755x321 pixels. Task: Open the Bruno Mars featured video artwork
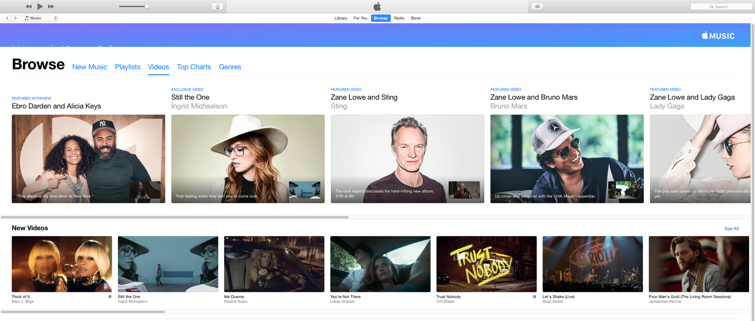pyautogui.click(x=567, y=159)
